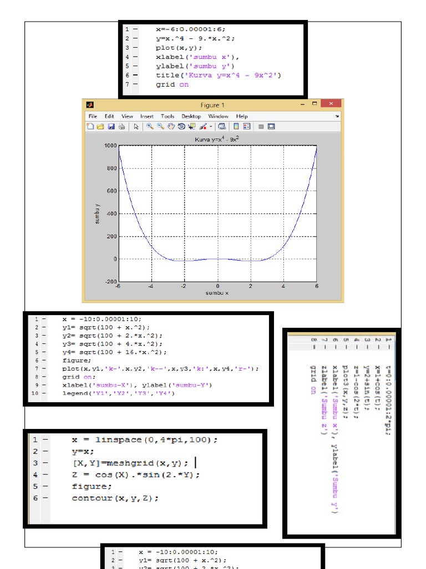Open the brush color dropdown arrow
The height and width of the screenshot is (569, 426).
coord(211,127)
